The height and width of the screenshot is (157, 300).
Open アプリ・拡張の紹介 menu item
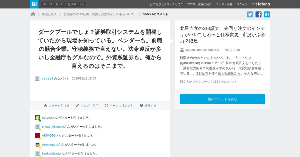[199, 4]
